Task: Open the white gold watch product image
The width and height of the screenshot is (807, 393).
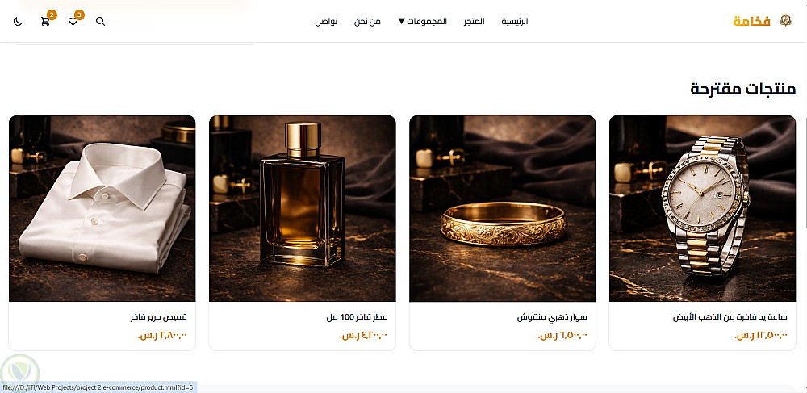Action: [x=703, y=208]
